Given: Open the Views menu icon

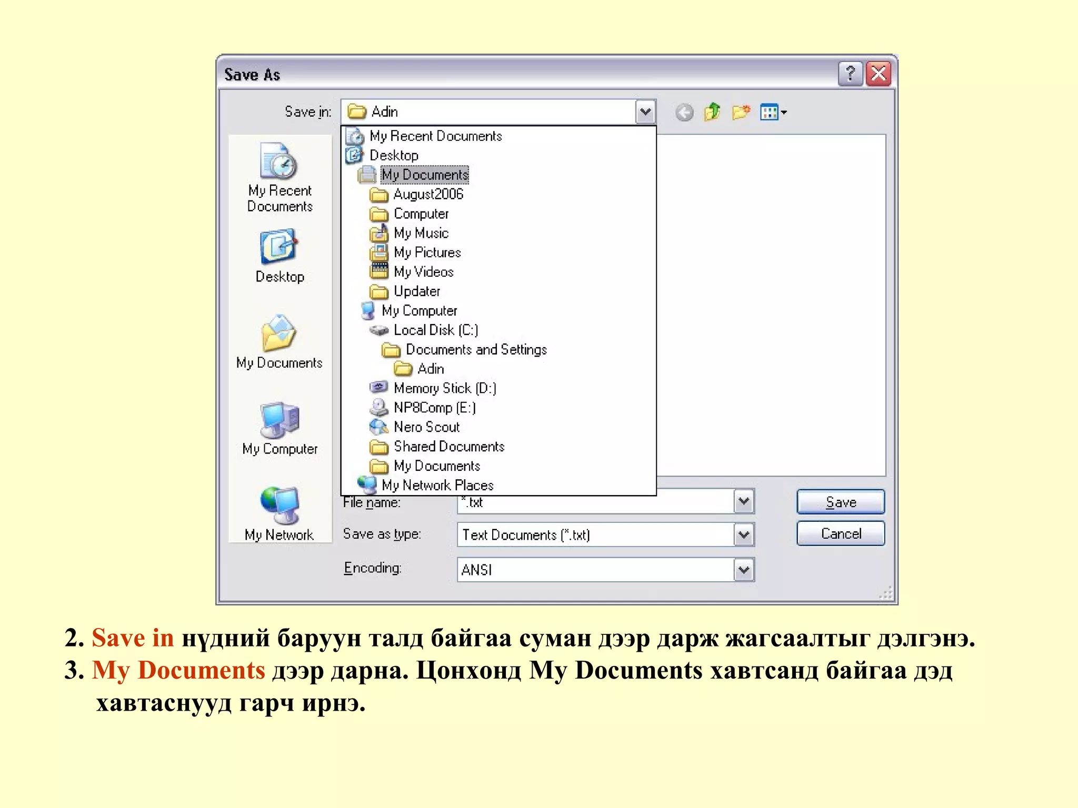Looking at the screenshot, I should coord(773,112).
